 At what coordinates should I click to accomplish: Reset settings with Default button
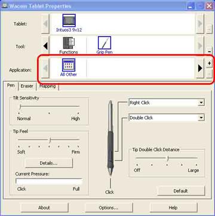click(181, 191)
